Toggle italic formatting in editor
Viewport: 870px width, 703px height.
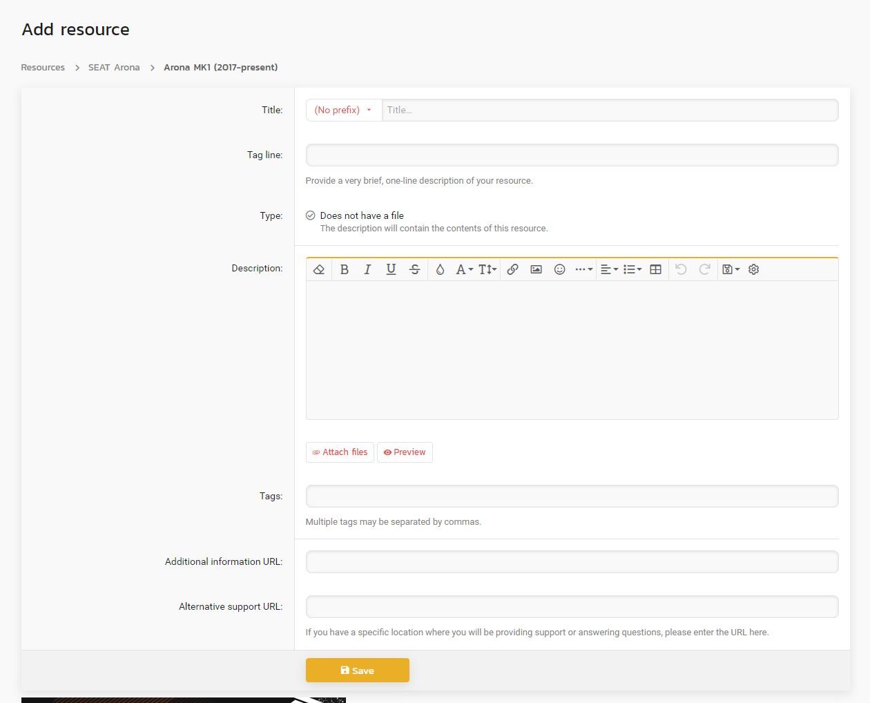click(367, 269)
